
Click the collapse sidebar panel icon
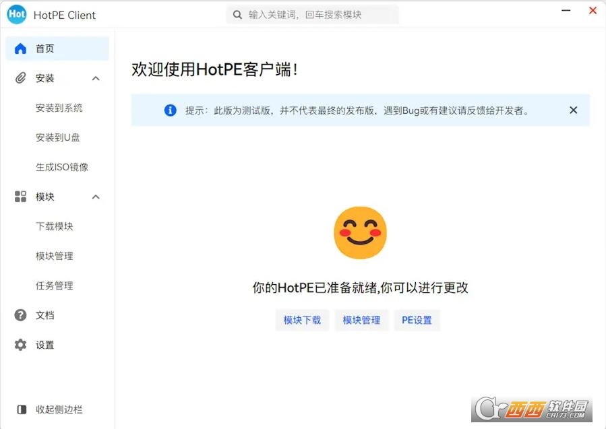22,409
